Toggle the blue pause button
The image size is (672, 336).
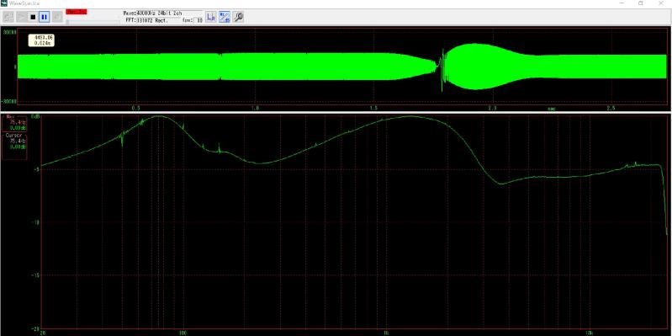click(x=44, y=17)
